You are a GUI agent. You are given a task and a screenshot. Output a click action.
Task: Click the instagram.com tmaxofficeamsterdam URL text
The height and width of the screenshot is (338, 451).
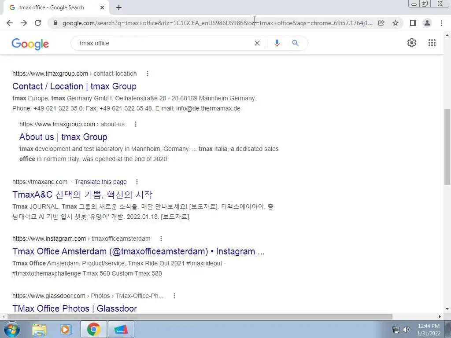[x=81, y=239]
